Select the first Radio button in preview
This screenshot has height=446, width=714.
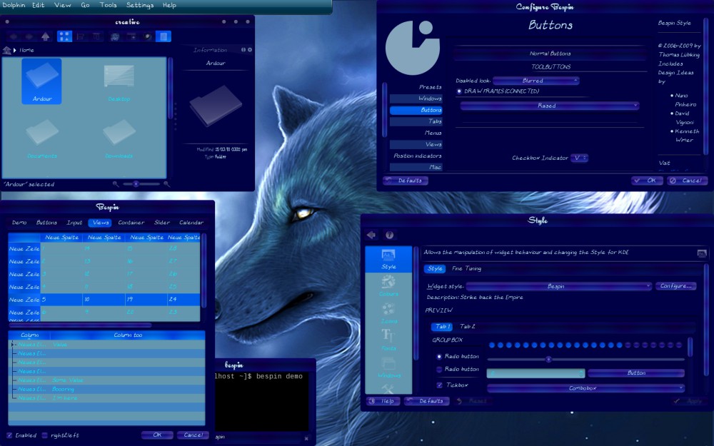(x=439, y=356)
